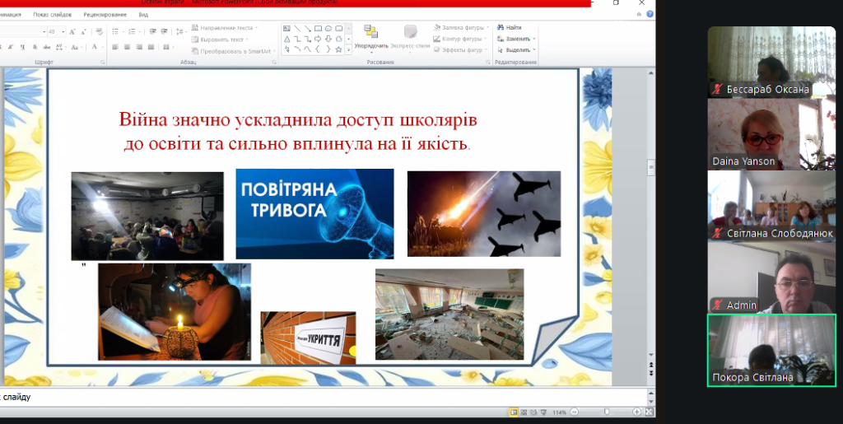This screenshot has width=843, height=424.
Task: Expand the shapes gallery more arrow
Action: [348, 50]
